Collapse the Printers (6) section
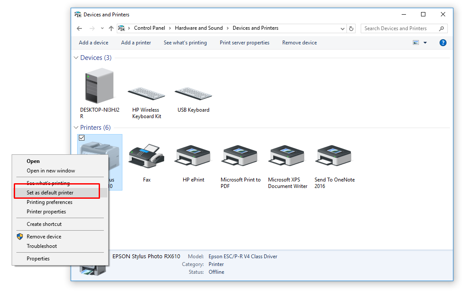The image size is (462, 291). [x=76, y=127]
